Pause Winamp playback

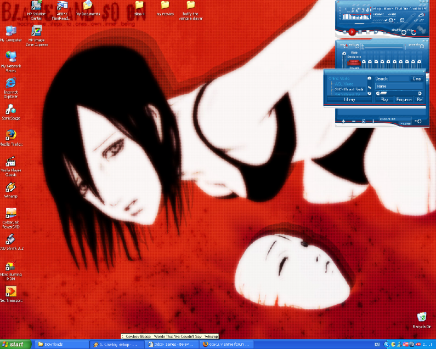pos(360,32)
